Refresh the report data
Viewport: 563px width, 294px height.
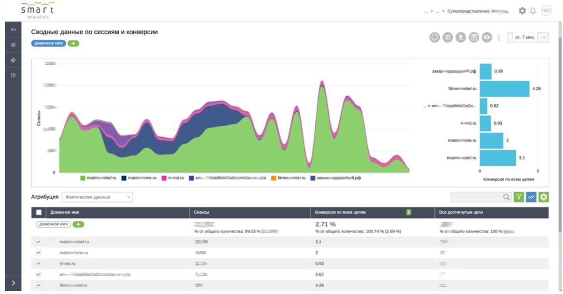coord(434,38)
